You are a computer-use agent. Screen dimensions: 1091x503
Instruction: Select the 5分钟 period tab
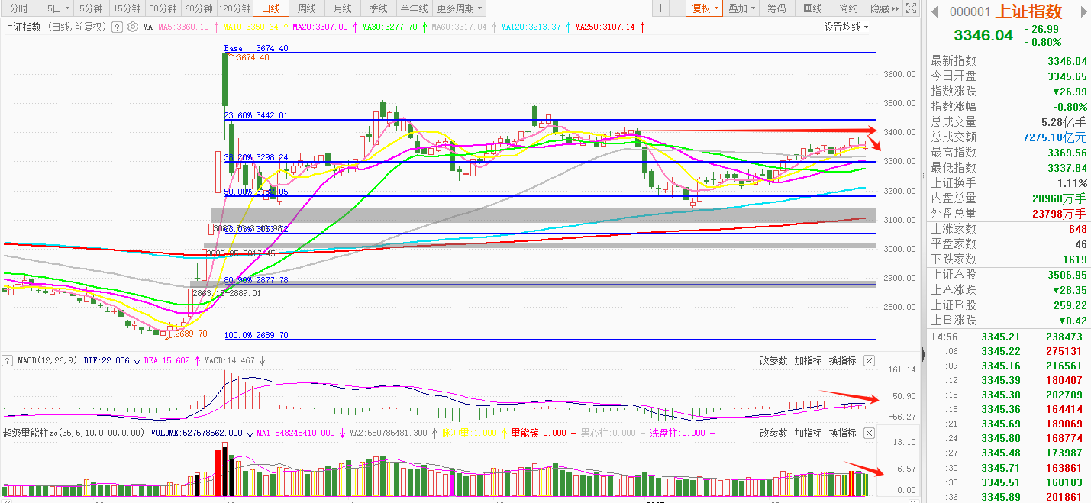click(x=91, y=8)
